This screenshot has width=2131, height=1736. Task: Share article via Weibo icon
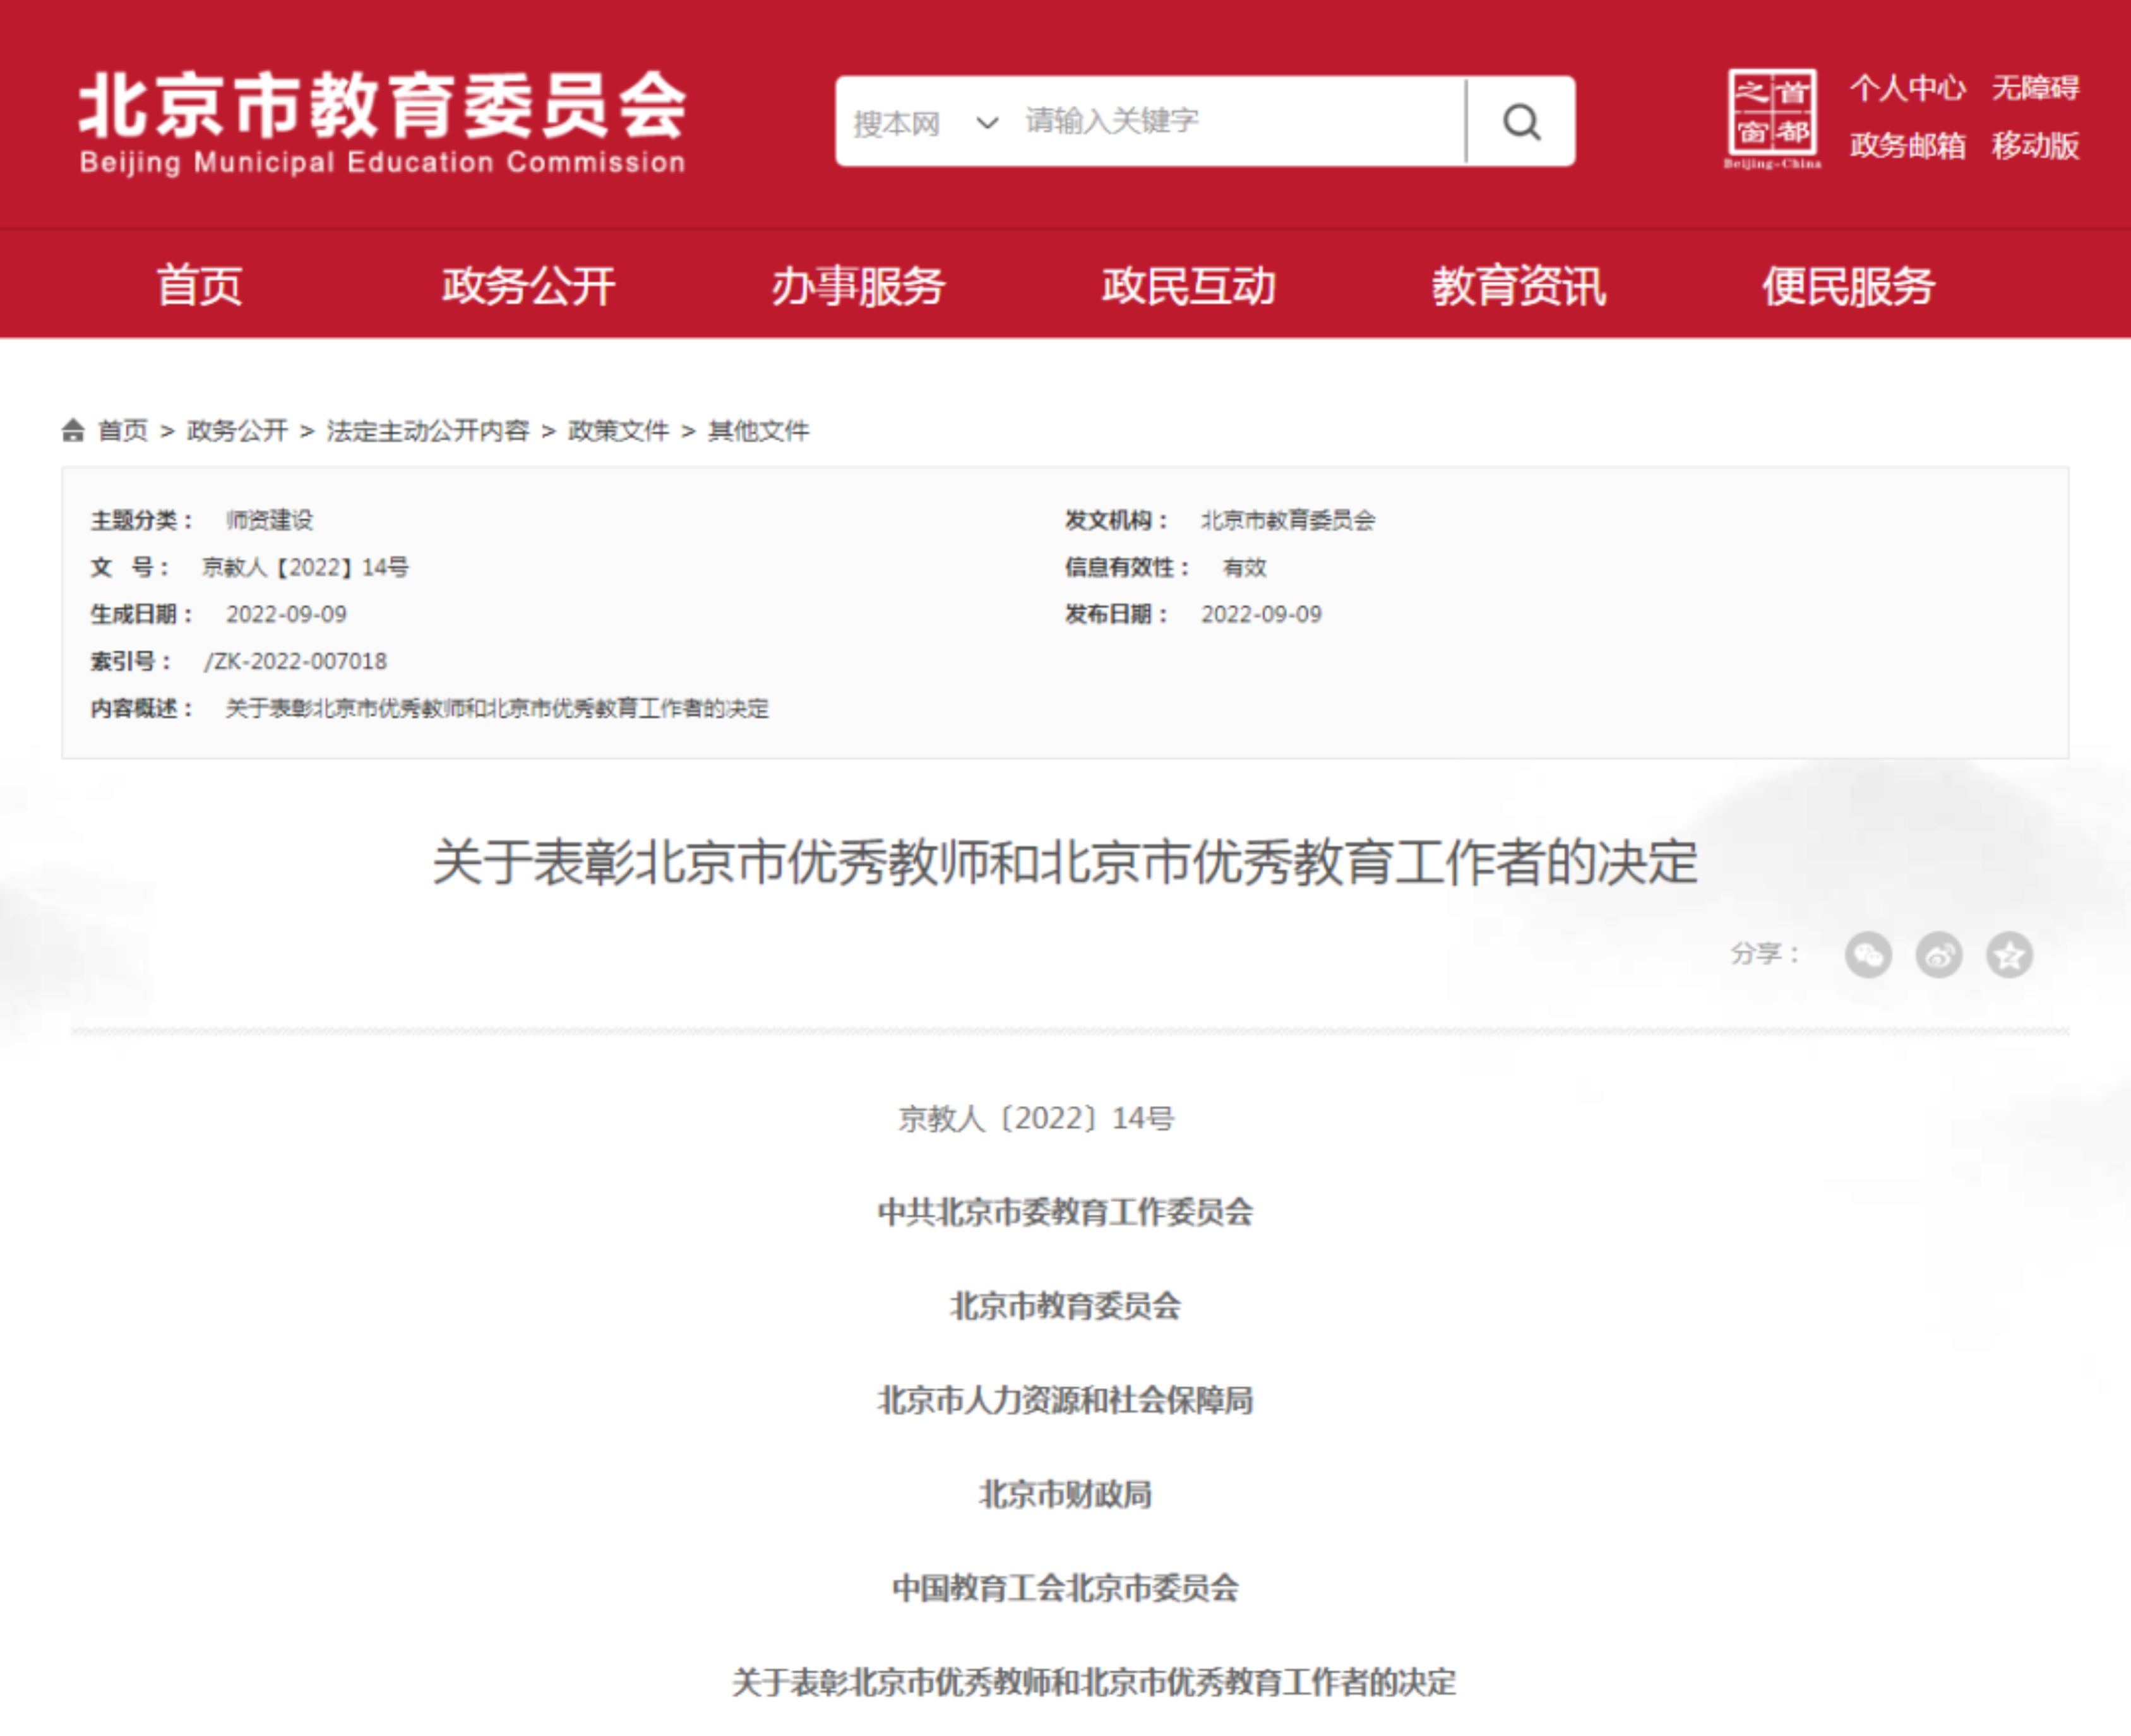pyautogui.click(x=1939, y=955)
